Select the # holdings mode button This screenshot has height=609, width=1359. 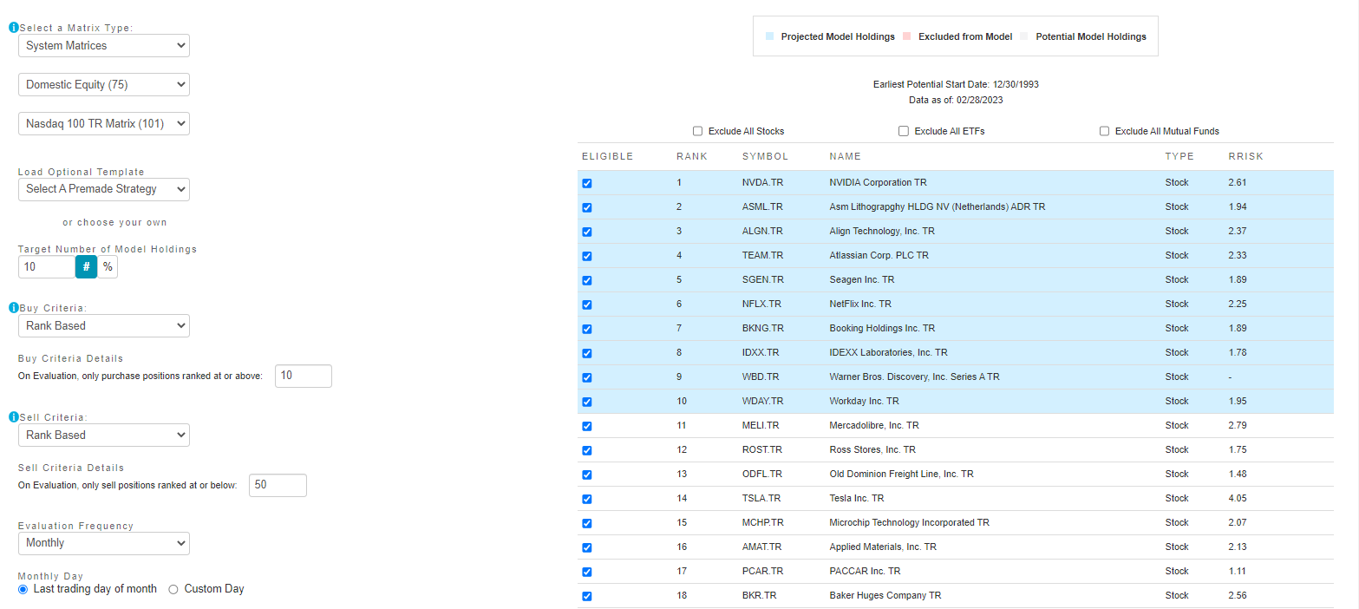coord(87,266)
